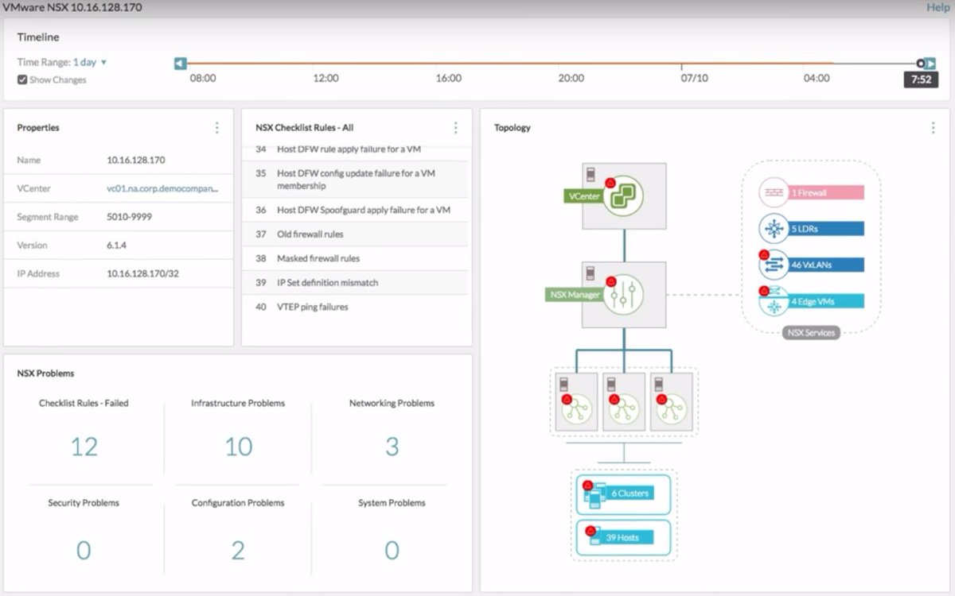Screen dimensions: 955x596
Task: Click the 2 Configuration Problems count
Action: [238, 550]
